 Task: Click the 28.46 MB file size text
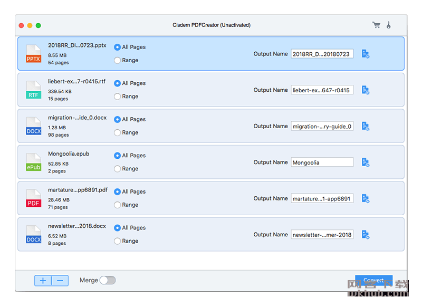click(x=59, y=200)
